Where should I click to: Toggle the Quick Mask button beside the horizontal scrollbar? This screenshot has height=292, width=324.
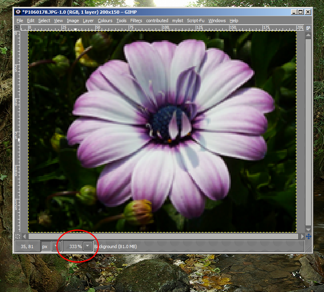tap(18, 236)
